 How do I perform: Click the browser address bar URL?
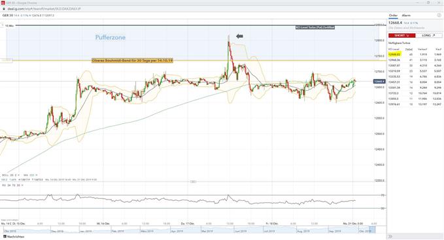[44, 8]
